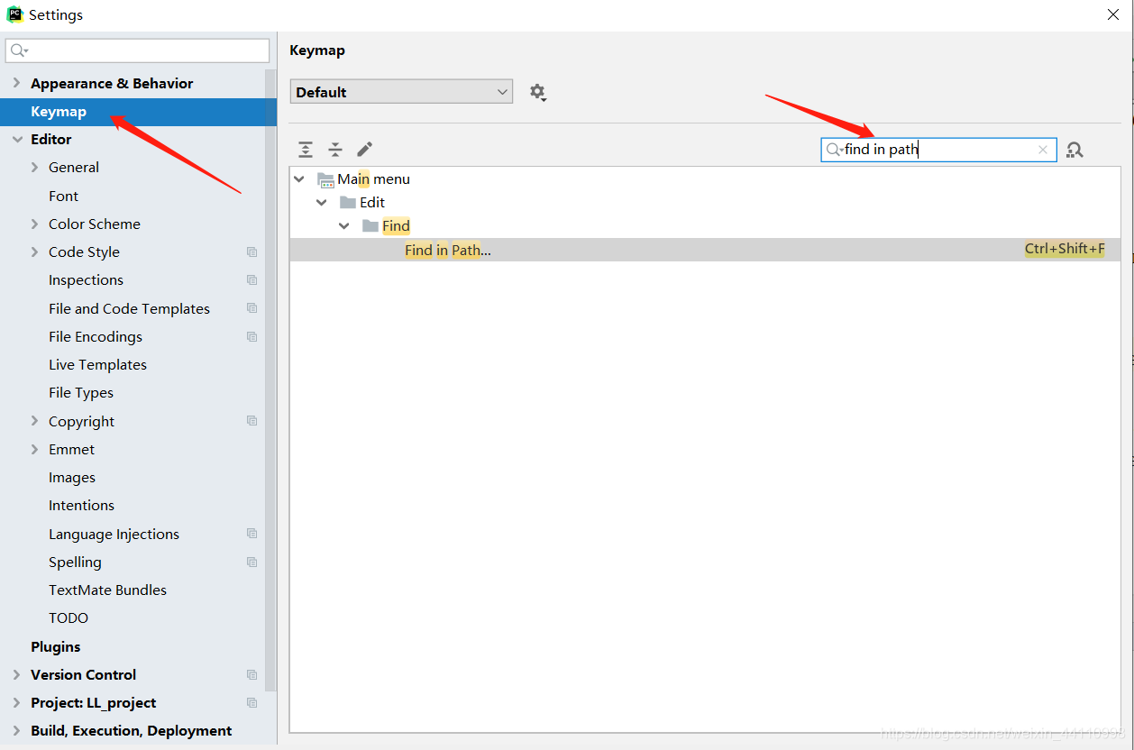
Task: Collapse all items in the keymap tree
Action: (334, 149)
